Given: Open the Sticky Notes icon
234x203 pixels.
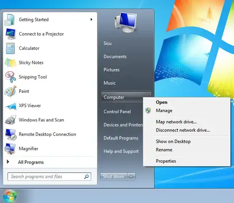Looking at the screenshot, I should pyautogui.click(x=10, y=62).
